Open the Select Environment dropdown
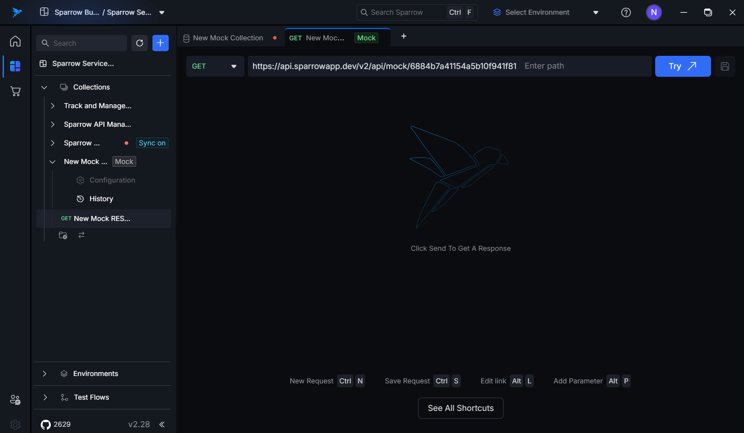 click(x=546, y=12)
